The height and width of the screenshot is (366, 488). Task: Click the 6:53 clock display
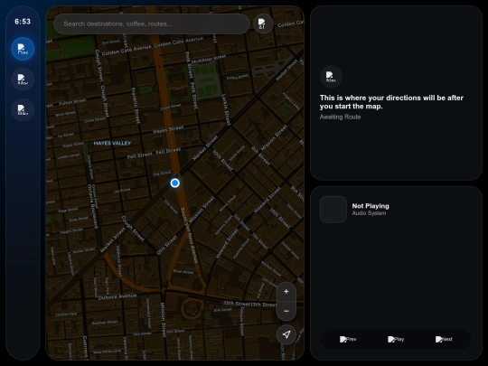[x=23, y=22]
